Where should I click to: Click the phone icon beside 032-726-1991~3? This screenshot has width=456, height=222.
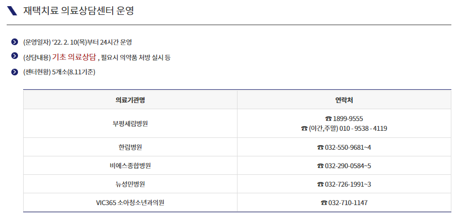point(320,184)
